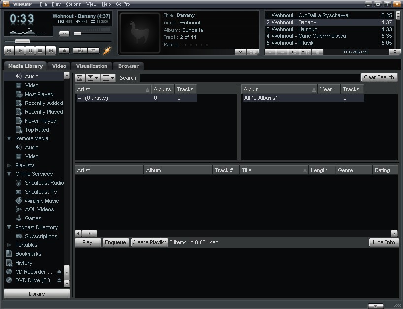Remove files with playlist minus button
The height and width of the screenshot is (309, 403).
(282, 52)
